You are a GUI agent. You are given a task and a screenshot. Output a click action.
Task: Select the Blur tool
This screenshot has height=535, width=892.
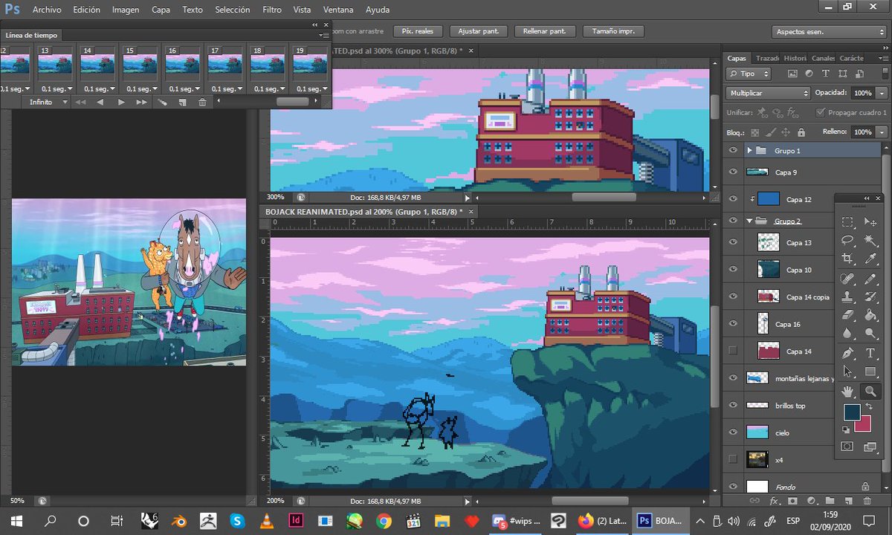[847, 334]
